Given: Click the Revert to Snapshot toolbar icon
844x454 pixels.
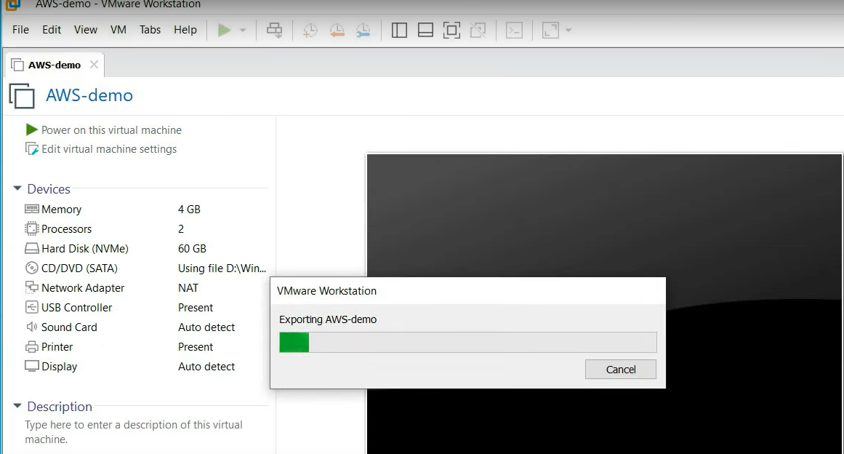Looking at the screenshot, I should pyautogui.click(x=337, y=30).
